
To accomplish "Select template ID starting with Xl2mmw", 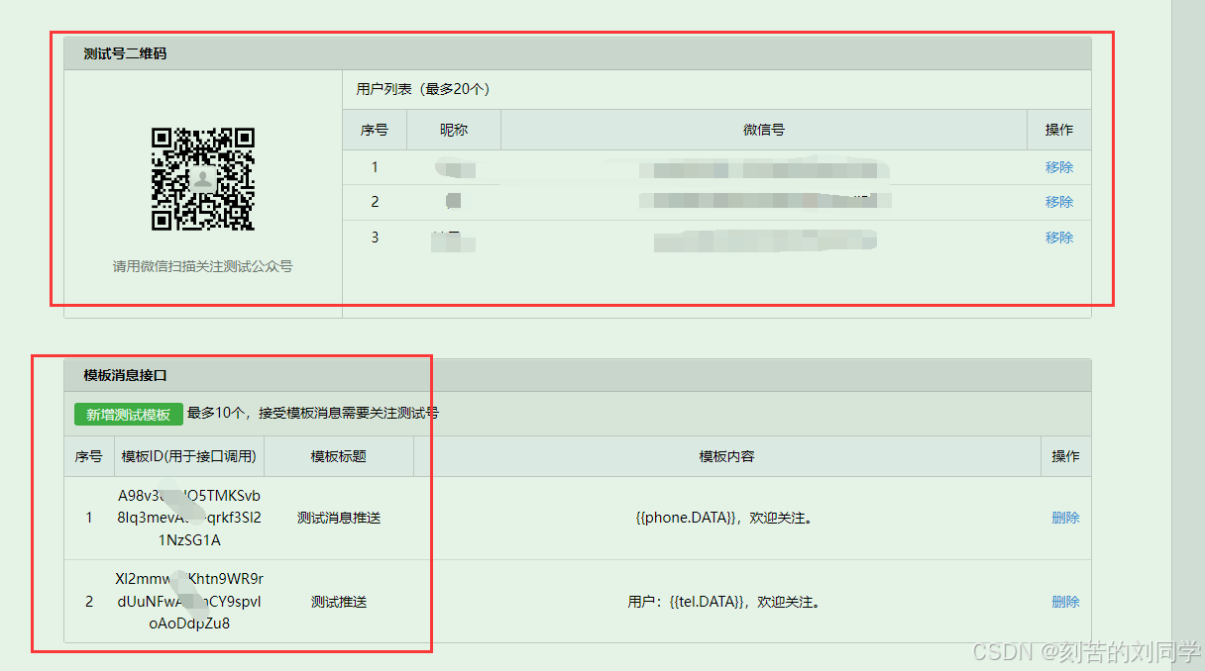I will tap(189, 601).
